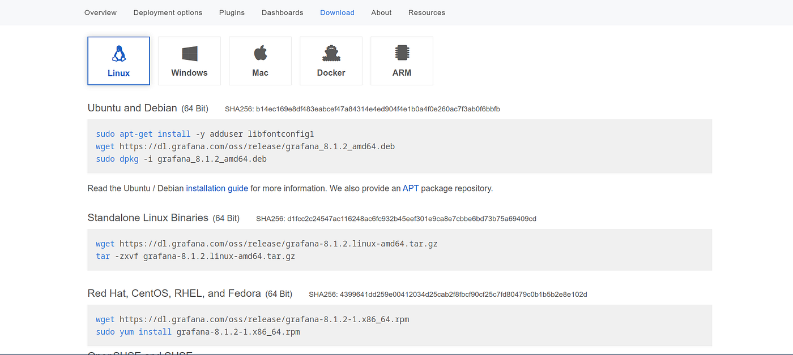Choose the ARM tab label
793x355 pixels.
coord(402,73)
